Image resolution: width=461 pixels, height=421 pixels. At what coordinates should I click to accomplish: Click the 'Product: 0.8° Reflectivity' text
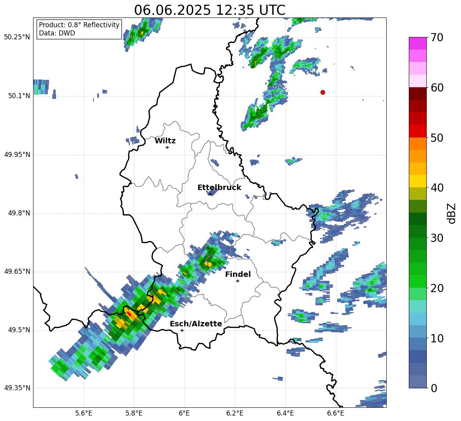pos(79,25)
